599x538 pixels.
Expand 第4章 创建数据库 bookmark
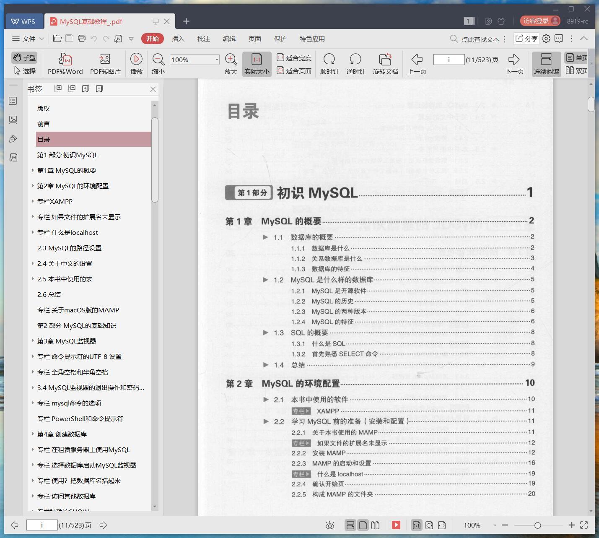pos(33,434)
